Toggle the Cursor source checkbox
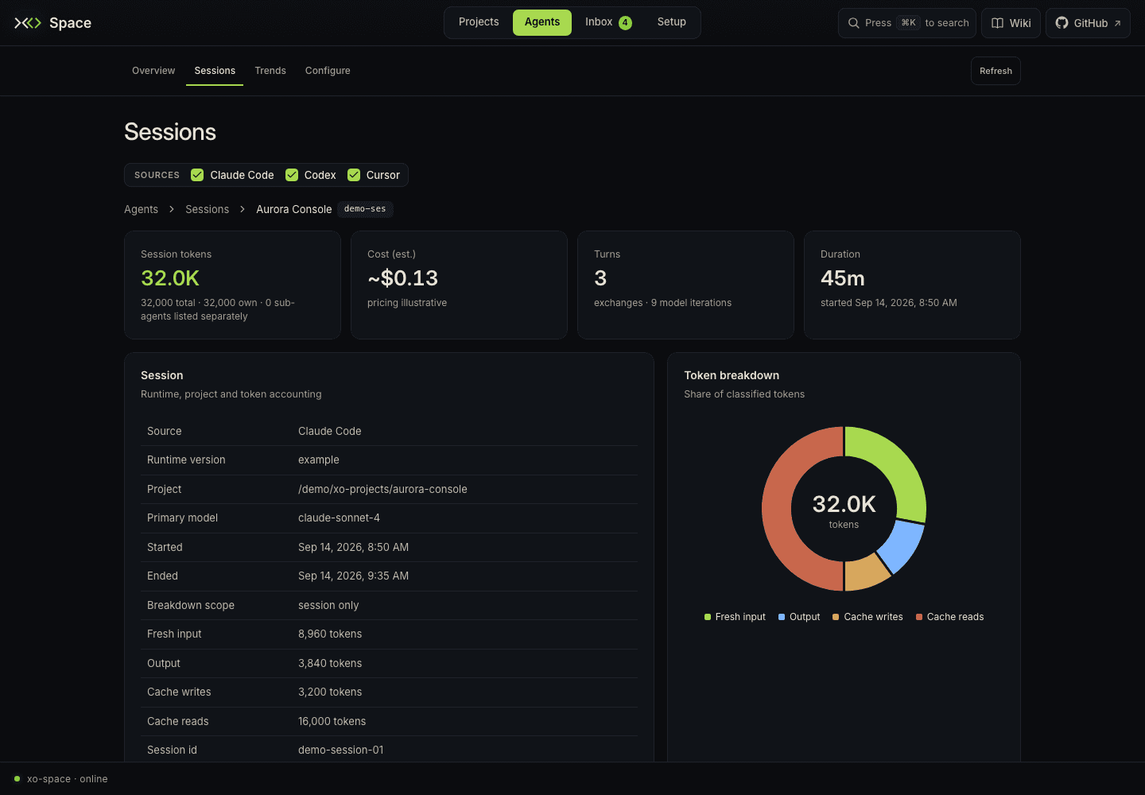 click(x=354, y=175)
